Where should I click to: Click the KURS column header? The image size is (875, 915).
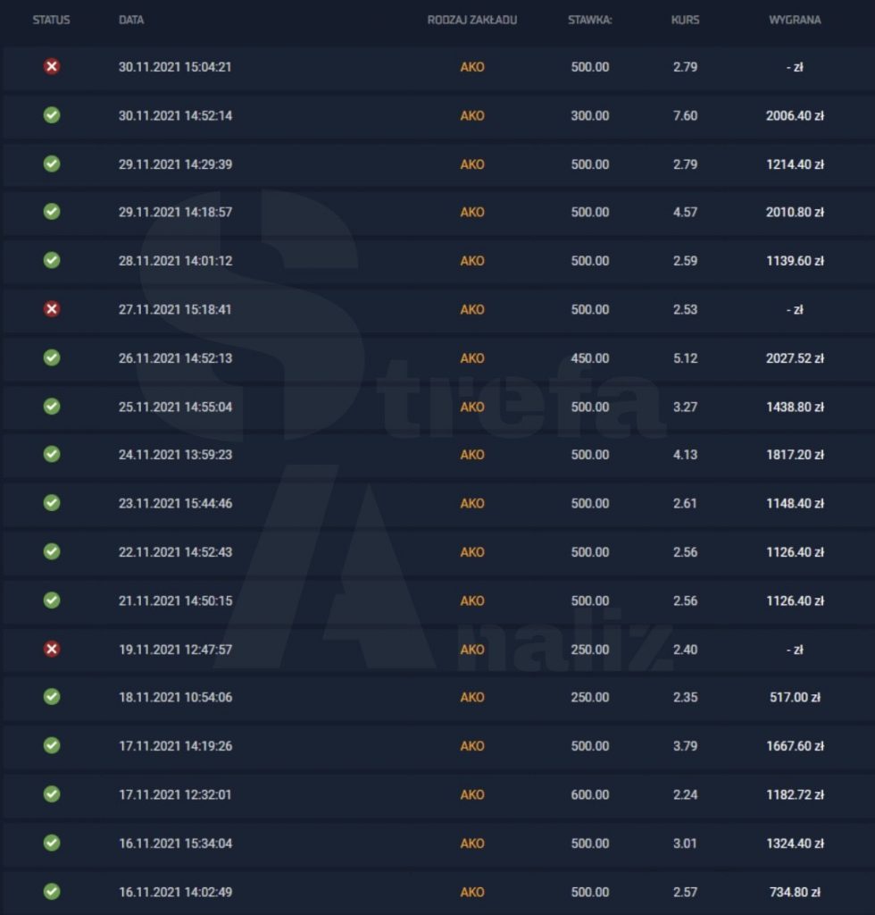pos(685,20)
